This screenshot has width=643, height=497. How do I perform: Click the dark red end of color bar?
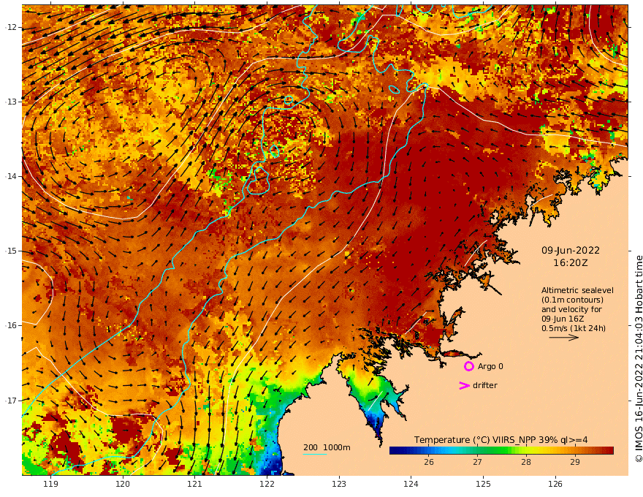point(609,451)
